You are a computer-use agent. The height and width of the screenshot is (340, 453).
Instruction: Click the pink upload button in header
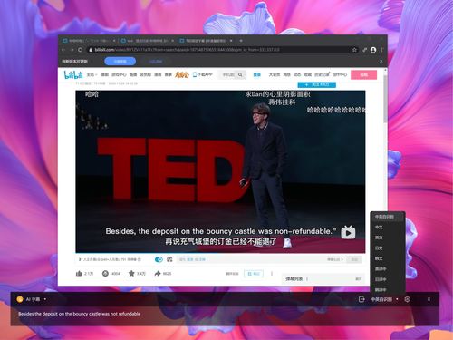[x=363, y=74]
